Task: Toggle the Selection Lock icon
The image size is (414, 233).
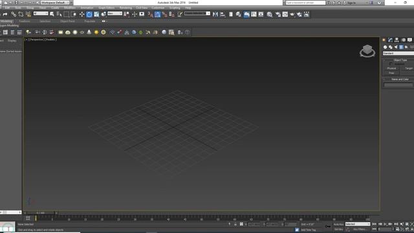Action: [x=235, y=224]
